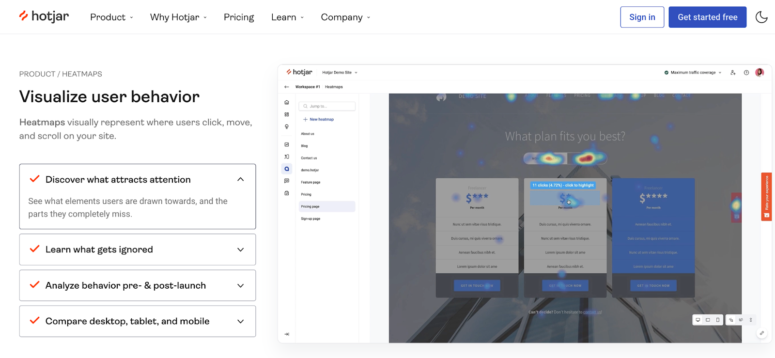Viewport: 775px width, 358px height.
Task: Click the 11 clicks (4.72%) highlight tooltip
Action: click(x=563, y=185)
